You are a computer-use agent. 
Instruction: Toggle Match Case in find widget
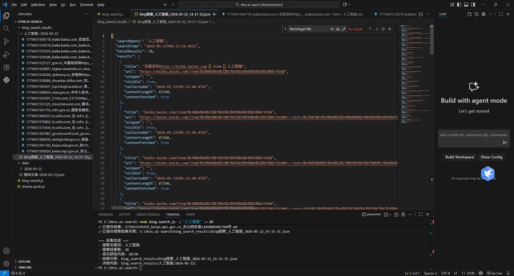tap(332, 29)
